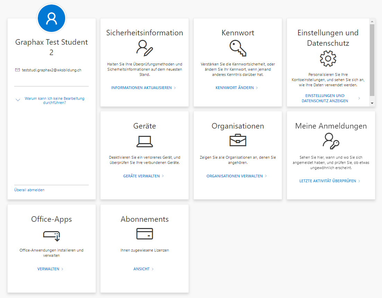Click the 'Graphax Test Student 2' name heading
The height and width of the screenshot is (298, 382).
pyautogui.click(x=51, y=47)
